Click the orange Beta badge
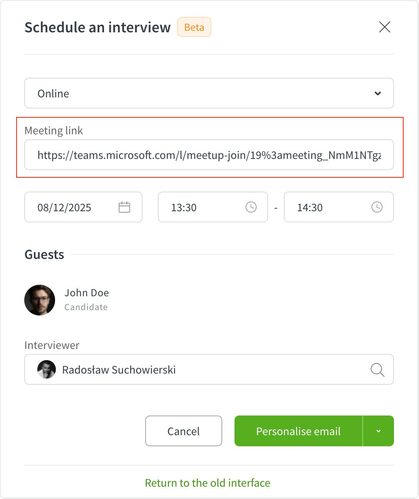The image size is (419, 499). coord(194,27)
